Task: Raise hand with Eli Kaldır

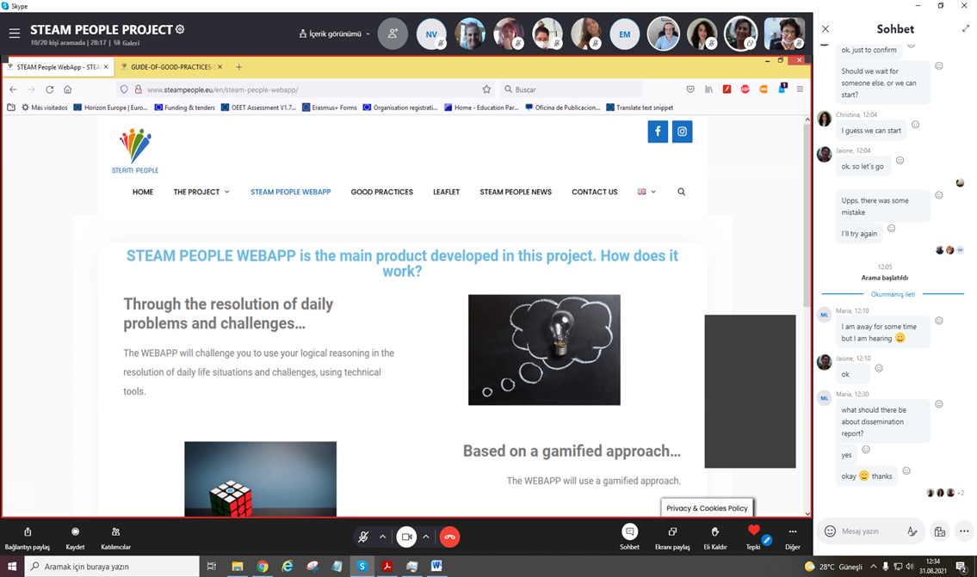Action: (x=714, y=532)
